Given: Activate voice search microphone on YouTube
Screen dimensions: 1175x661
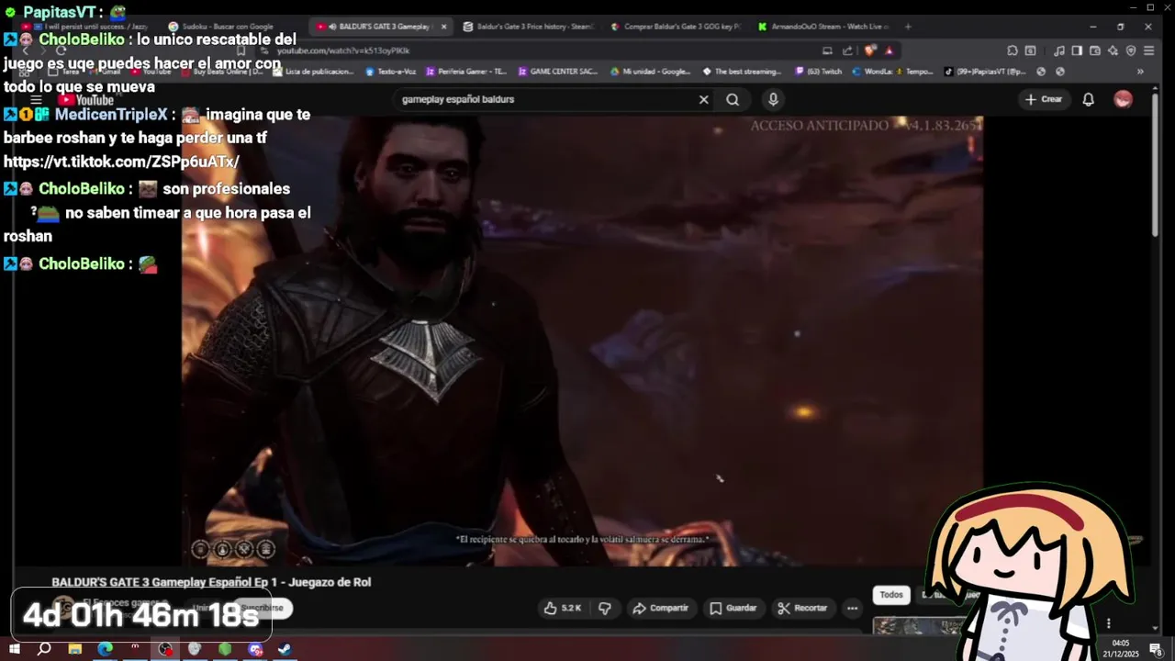Looking at the screenshot, I should click(x=773, y=99).
